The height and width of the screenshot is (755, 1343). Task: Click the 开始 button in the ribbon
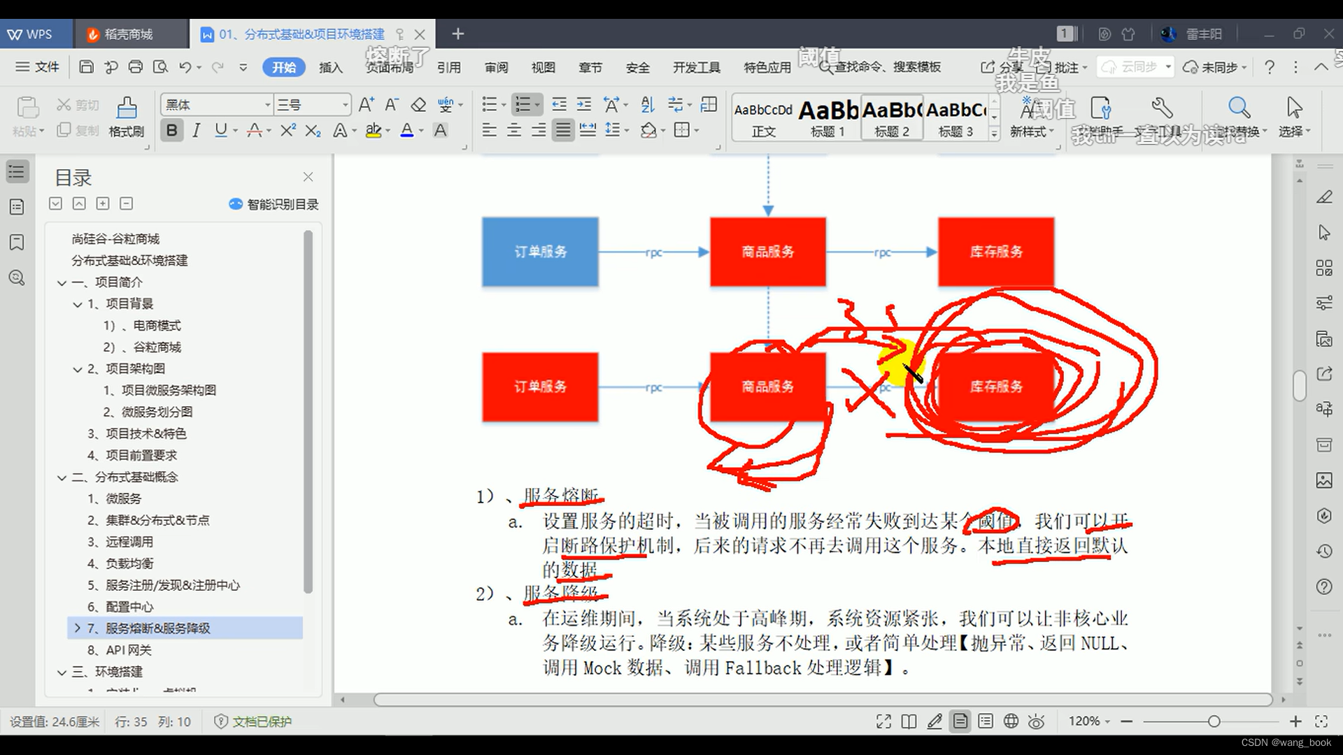point(283,67)
